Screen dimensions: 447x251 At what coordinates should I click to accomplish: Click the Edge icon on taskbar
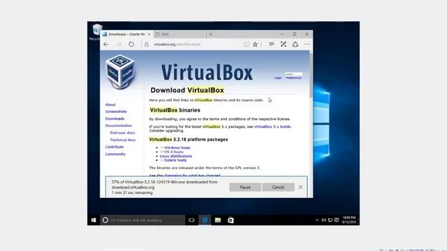click(x=205, y=220)
